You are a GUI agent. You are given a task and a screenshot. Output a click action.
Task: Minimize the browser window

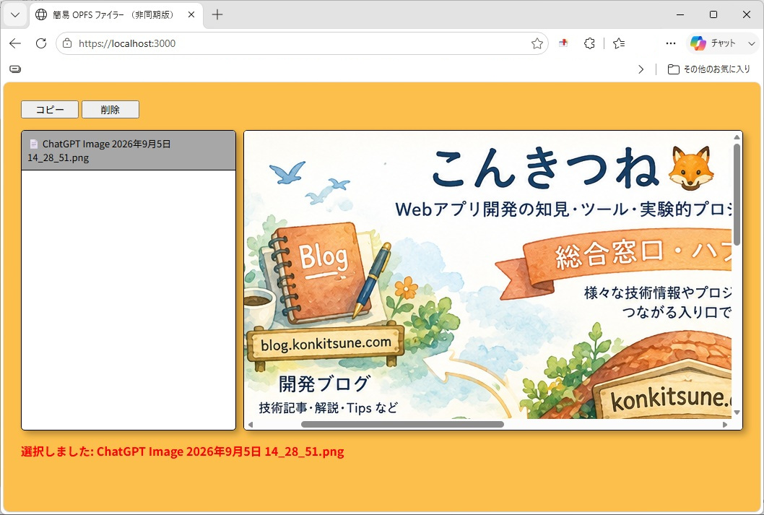(x=680, y=14)
